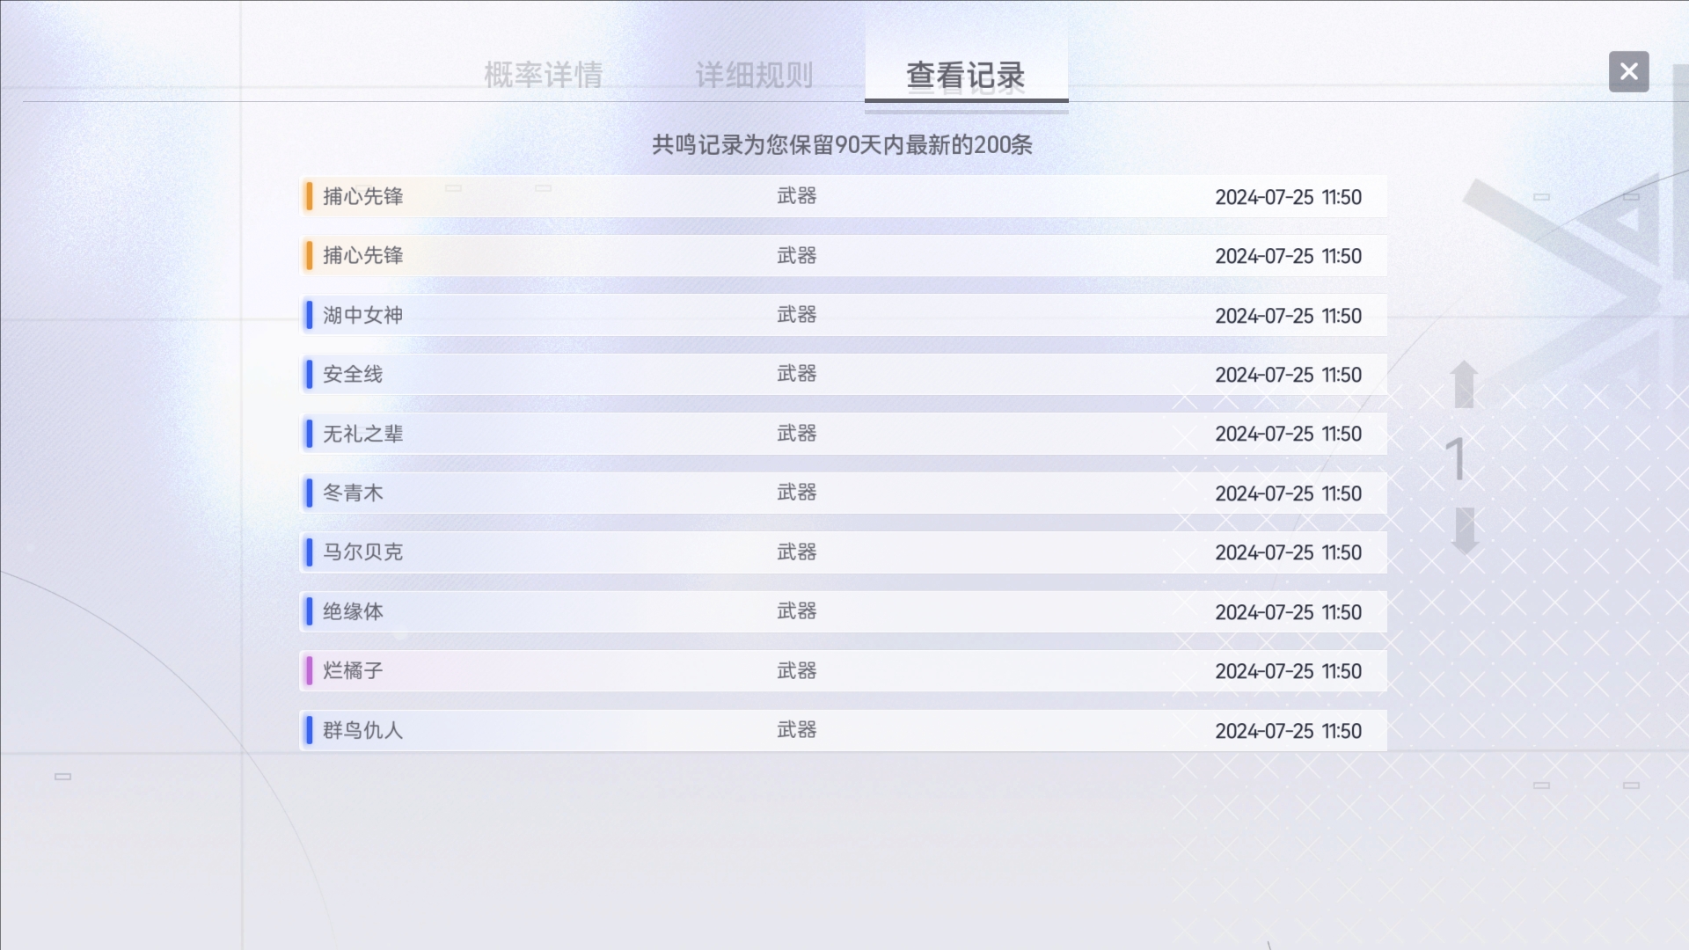Select the 群鸟仇人 record row
1689x950 pixels.
844,731
